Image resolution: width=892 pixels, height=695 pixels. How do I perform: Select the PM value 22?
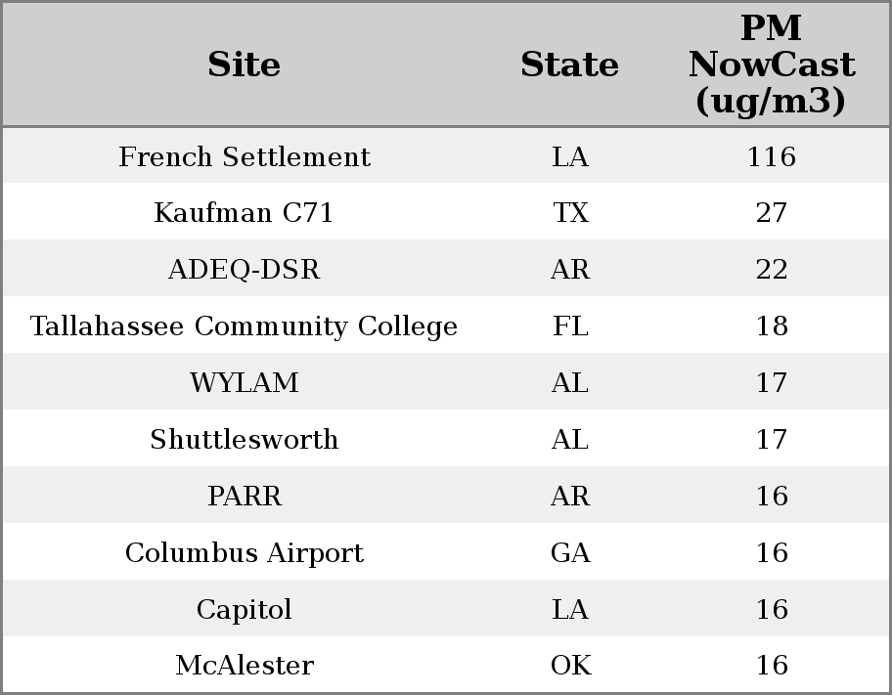point(771,270)
